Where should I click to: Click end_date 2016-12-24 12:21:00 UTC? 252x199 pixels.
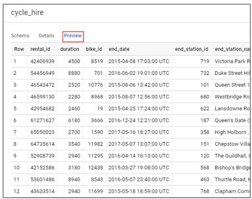(139, 120)
